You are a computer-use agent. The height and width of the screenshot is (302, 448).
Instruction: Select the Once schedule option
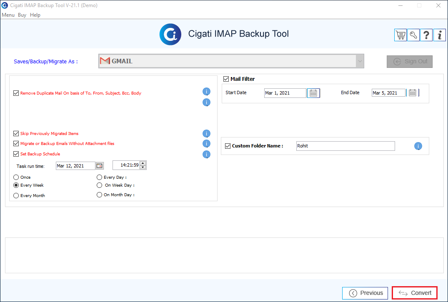[x=16, y=177]
